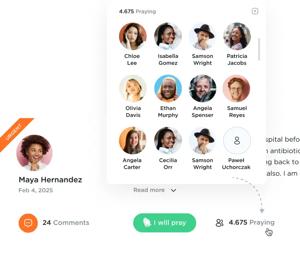Open Patricia Jacobs' profile picture
Image resolution: width=300 pixels, height=253 pixels.
pos(237,36)
